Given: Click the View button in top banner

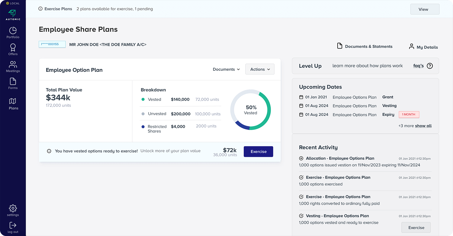Looking at the screenshot, I should pyautogui.click(x=425, y=9).
